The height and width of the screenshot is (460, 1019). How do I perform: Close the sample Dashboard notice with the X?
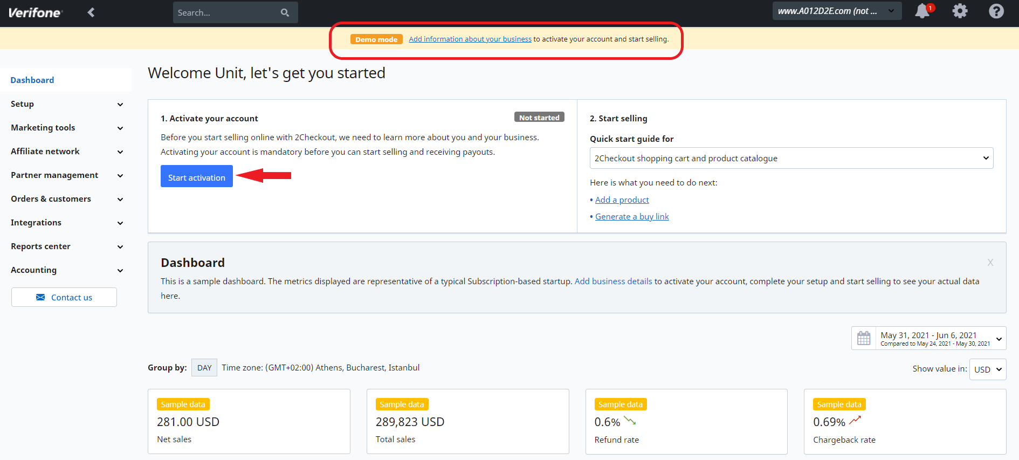tap(990, 263)
